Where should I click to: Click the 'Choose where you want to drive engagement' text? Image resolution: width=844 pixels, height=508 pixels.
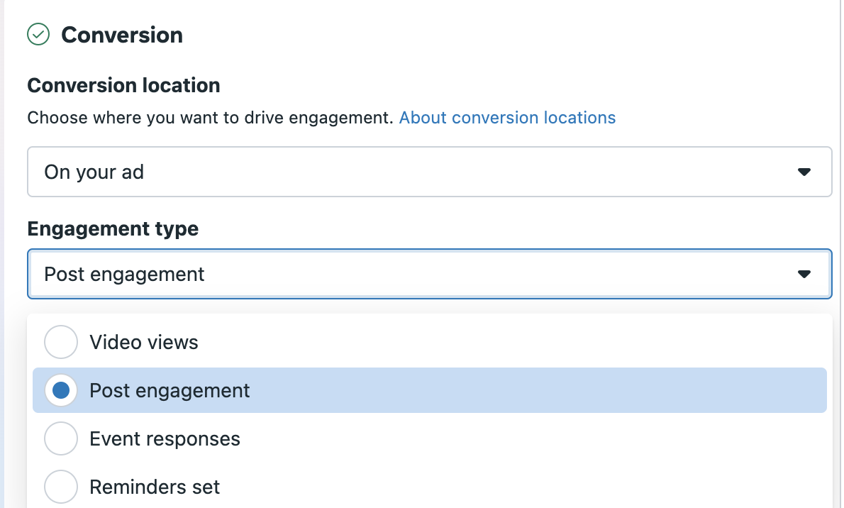click(x=210, y=117)
